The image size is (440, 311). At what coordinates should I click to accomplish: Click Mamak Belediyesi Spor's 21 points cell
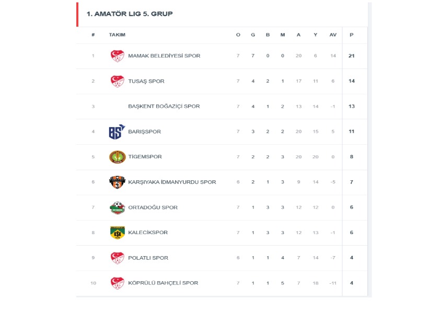(352, 56)
